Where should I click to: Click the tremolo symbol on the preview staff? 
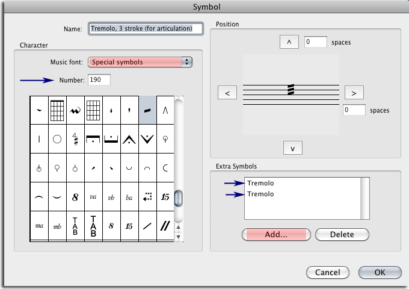291,89
